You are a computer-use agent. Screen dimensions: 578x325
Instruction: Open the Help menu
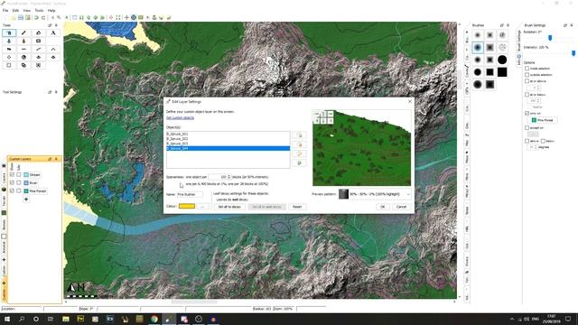(x=51, y=10)
